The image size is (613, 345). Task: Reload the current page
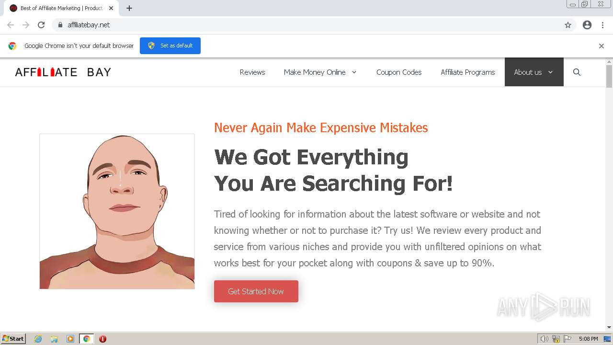(41, 25)
